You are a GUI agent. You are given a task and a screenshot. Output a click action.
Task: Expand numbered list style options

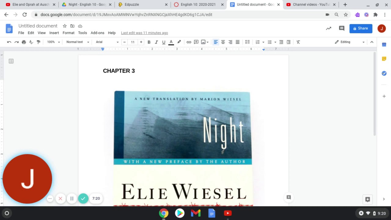tap(263, 42)
